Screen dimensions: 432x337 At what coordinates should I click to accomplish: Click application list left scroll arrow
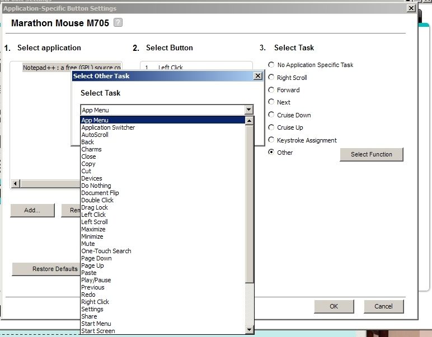[x=16, y=183]
